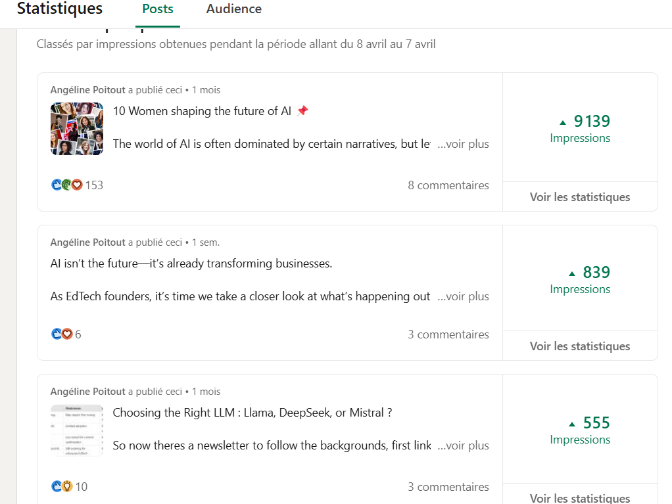Open the LLM comparison table thumbnail
672x504 pixels.
[77, 430]
